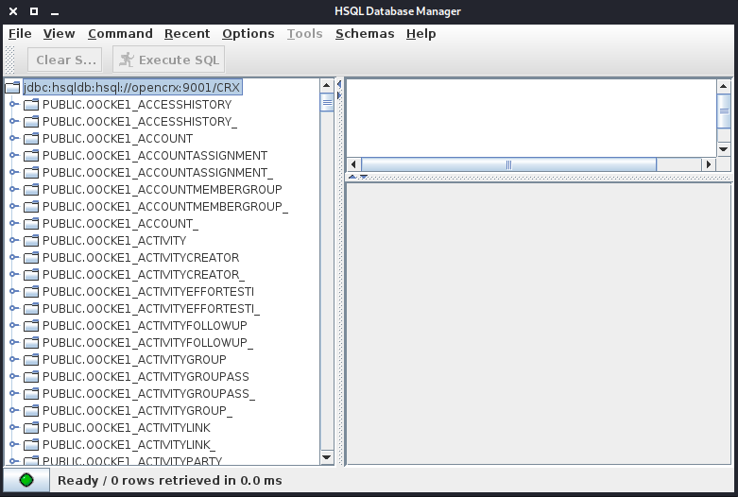Click SQL editor scroll left arrow

(353, 164)
